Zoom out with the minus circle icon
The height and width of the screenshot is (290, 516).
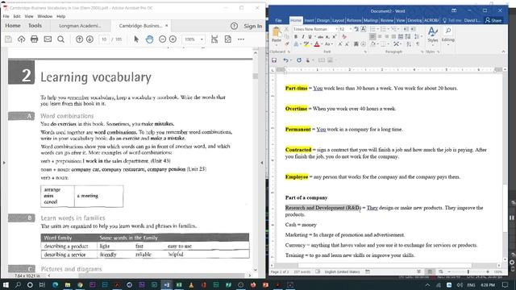click(162, 39)
